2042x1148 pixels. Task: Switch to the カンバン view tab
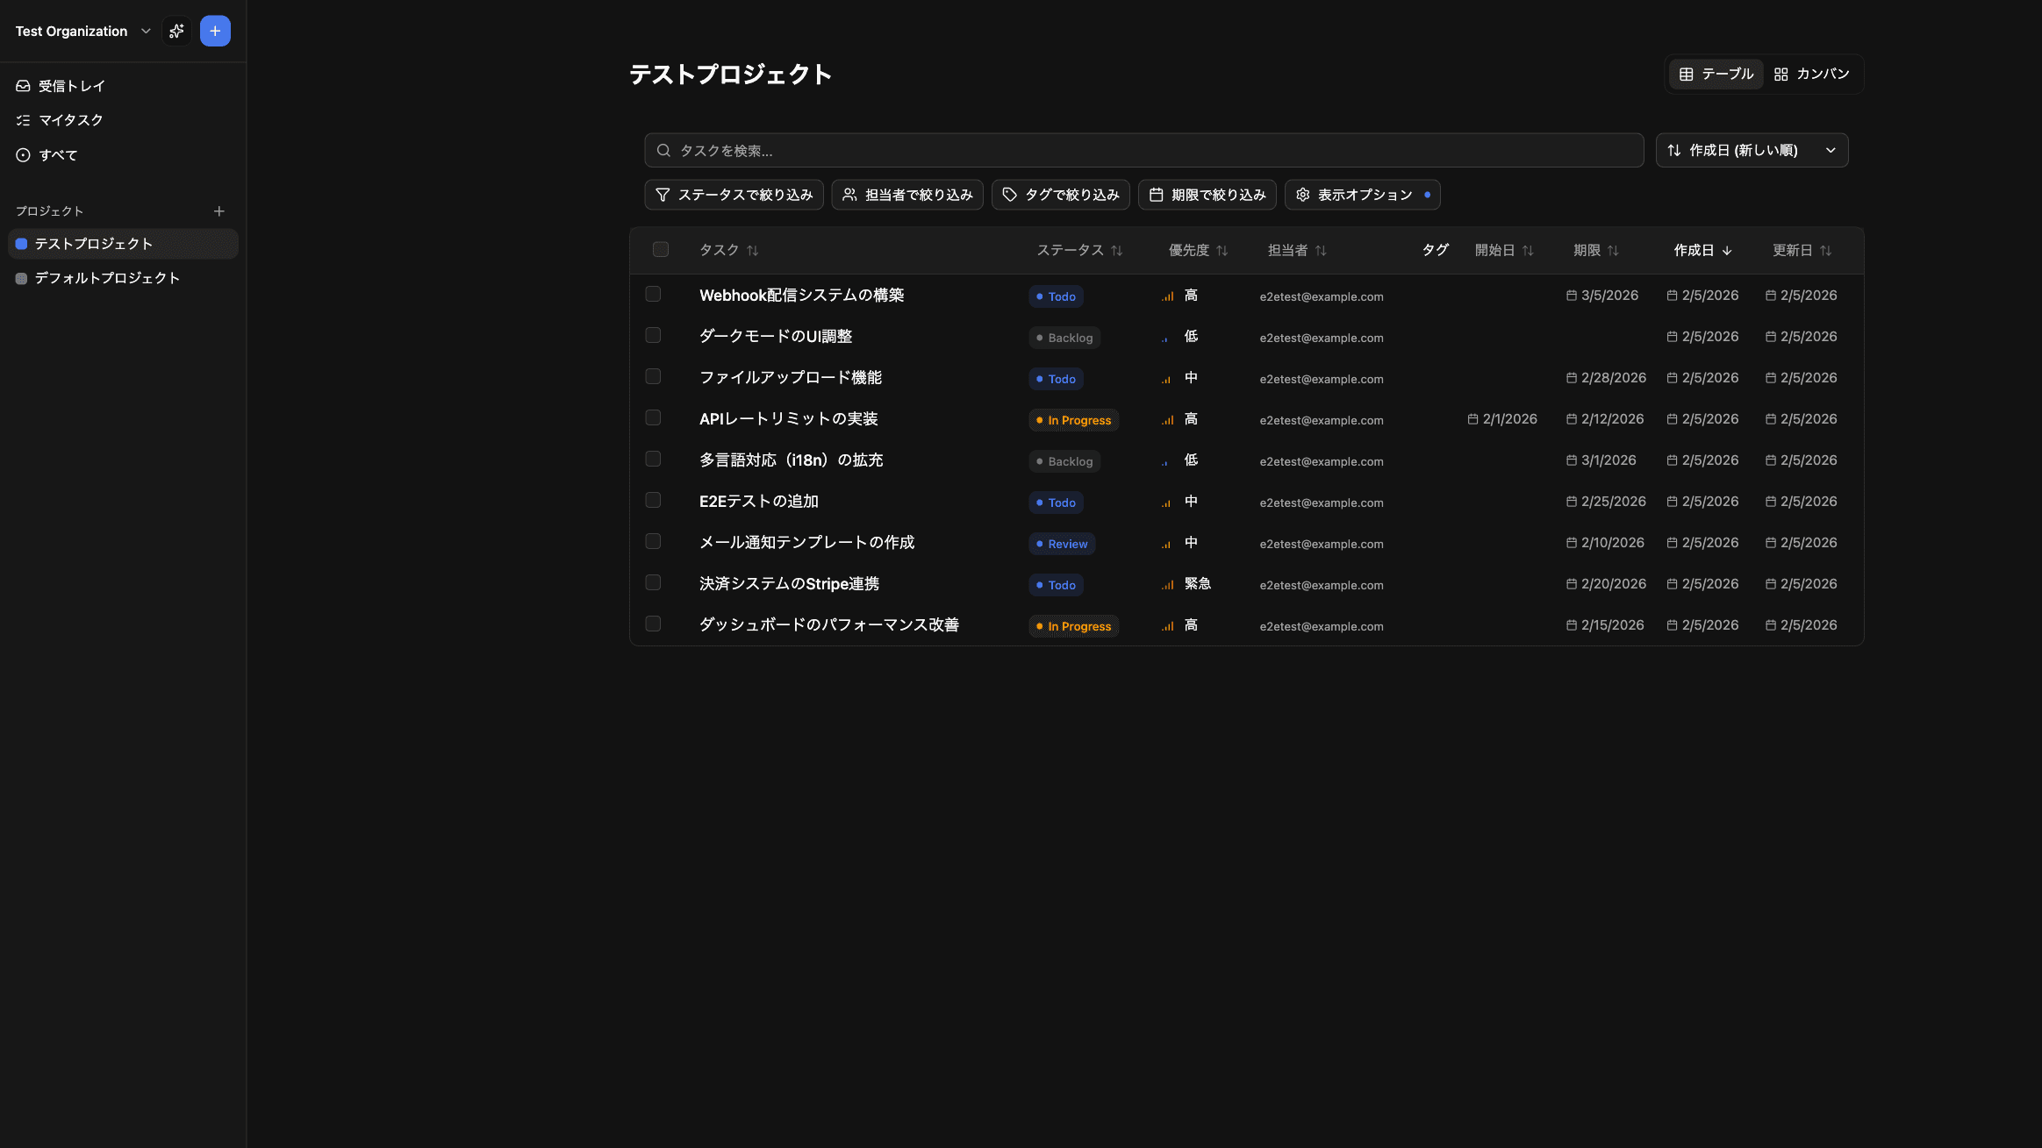tap(1810, 74)
